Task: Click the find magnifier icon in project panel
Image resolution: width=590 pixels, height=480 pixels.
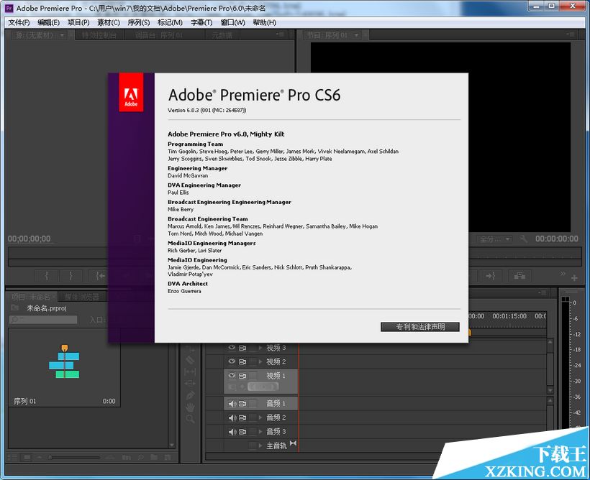Action: (x=140, y=458)
